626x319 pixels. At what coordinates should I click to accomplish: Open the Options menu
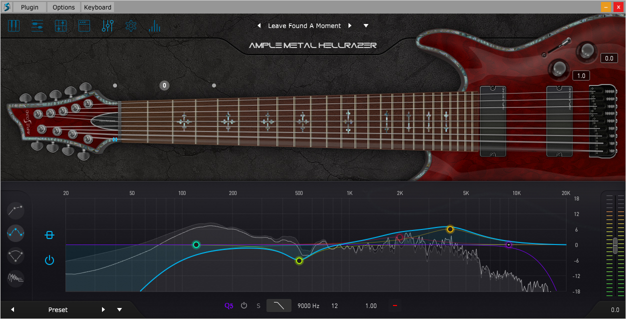(x=63, y=7)
